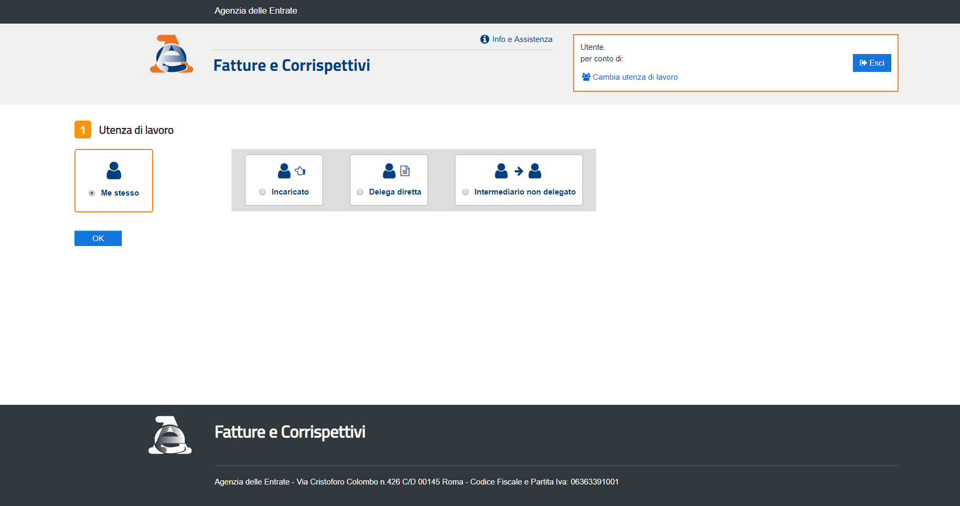Click the footer address line with Partita Iva
This screenshot has width=960, height=506.
pos(417,482)
